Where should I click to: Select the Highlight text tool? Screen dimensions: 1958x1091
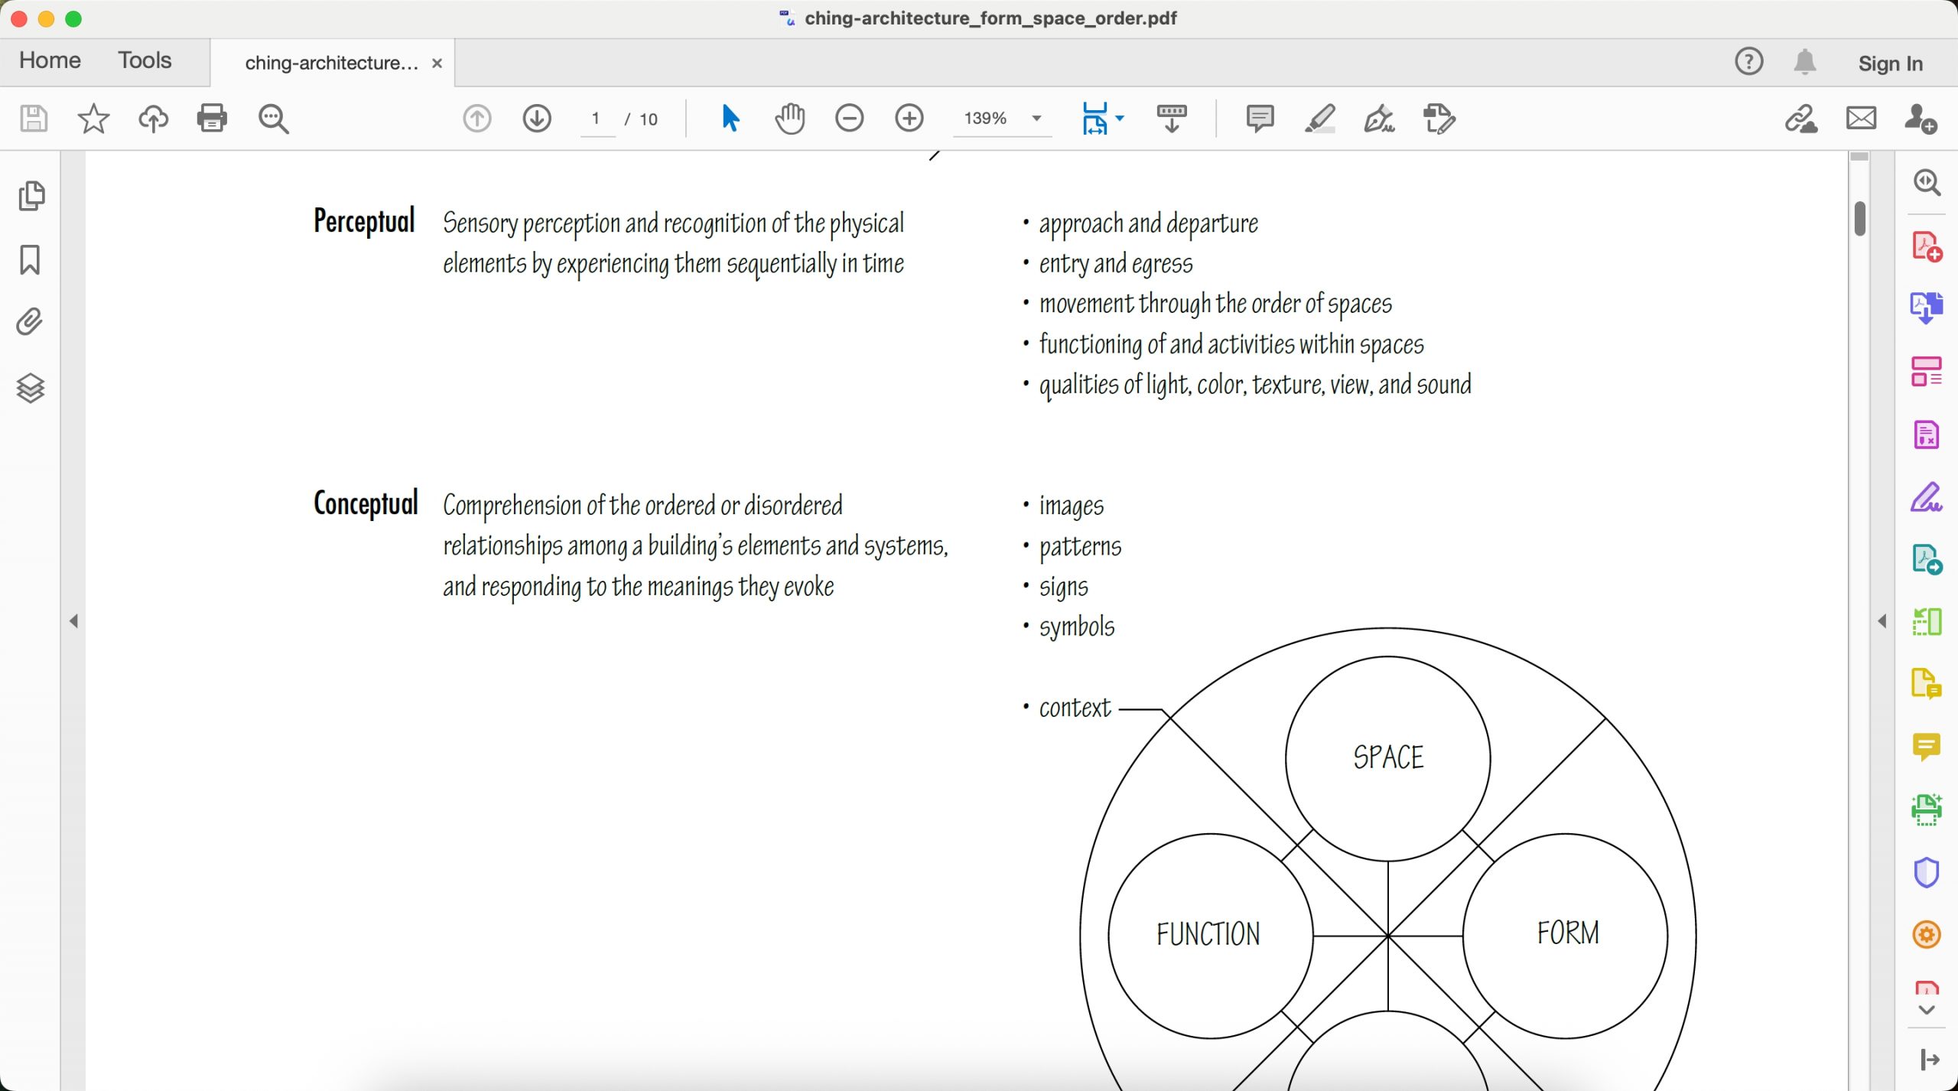tap(1320, 119)
